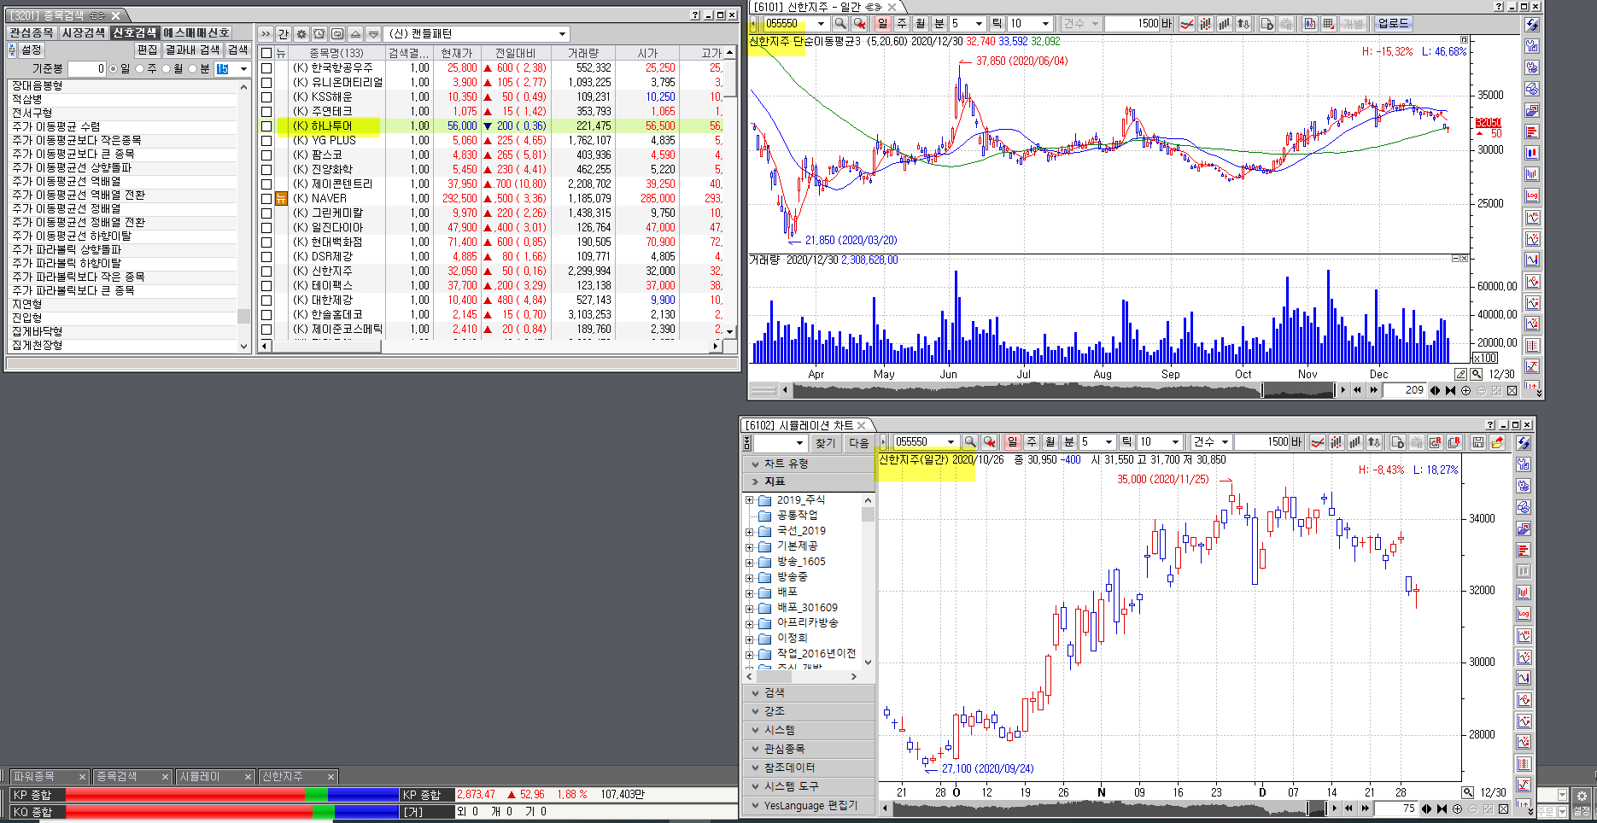The width and height of the screenshot is (1597, 823).
Task: Click the up-down arrows icon in 신한지주 chart toolbar
Action: [x=1243, y=24]
